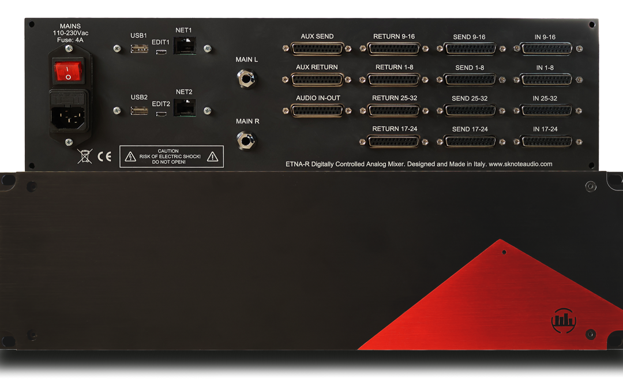
Task: Click the EDIT2 micro-USB port
Action: click(x=162, y=114)
